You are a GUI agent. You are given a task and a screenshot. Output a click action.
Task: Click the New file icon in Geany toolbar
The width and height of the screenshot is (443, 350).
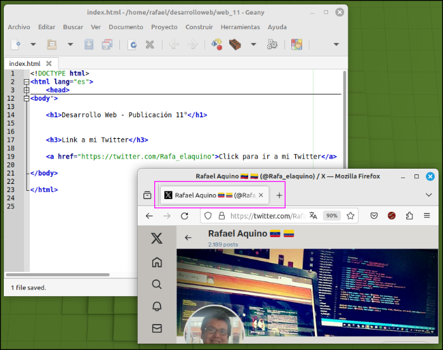pyautogui.click(x=15, y=44)
